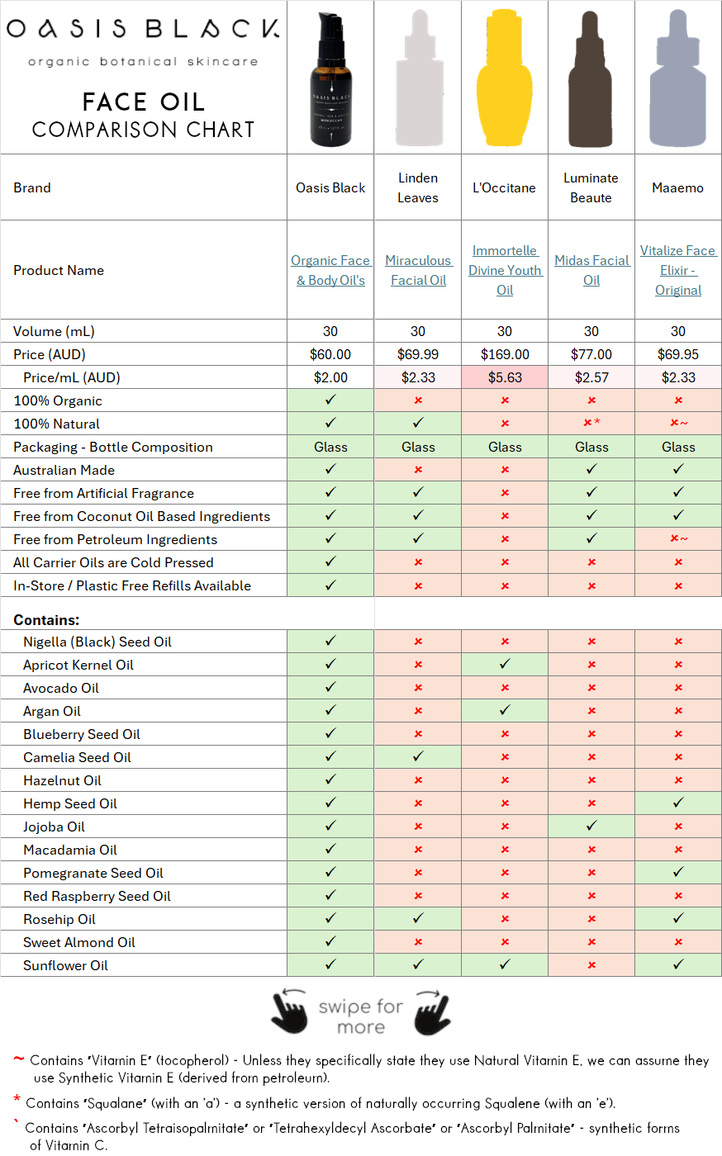
Task: Click Oasis Black's 100% Organic checkmark
Action: 330,400
